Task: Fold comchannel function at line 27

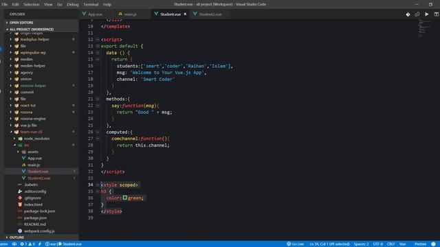Action: [98, 139]
